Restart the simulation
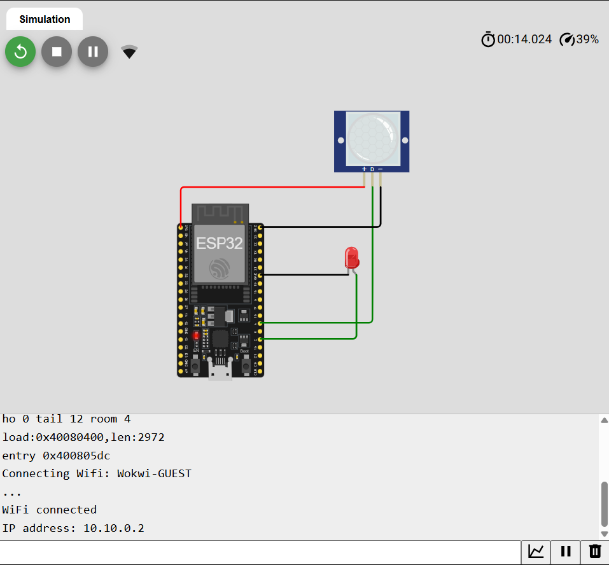 [x=20, y=52]
